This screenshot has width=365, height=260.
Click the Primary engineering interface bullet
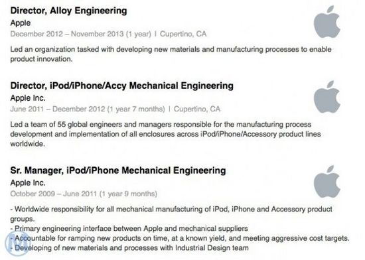click(x=129, y=229)
